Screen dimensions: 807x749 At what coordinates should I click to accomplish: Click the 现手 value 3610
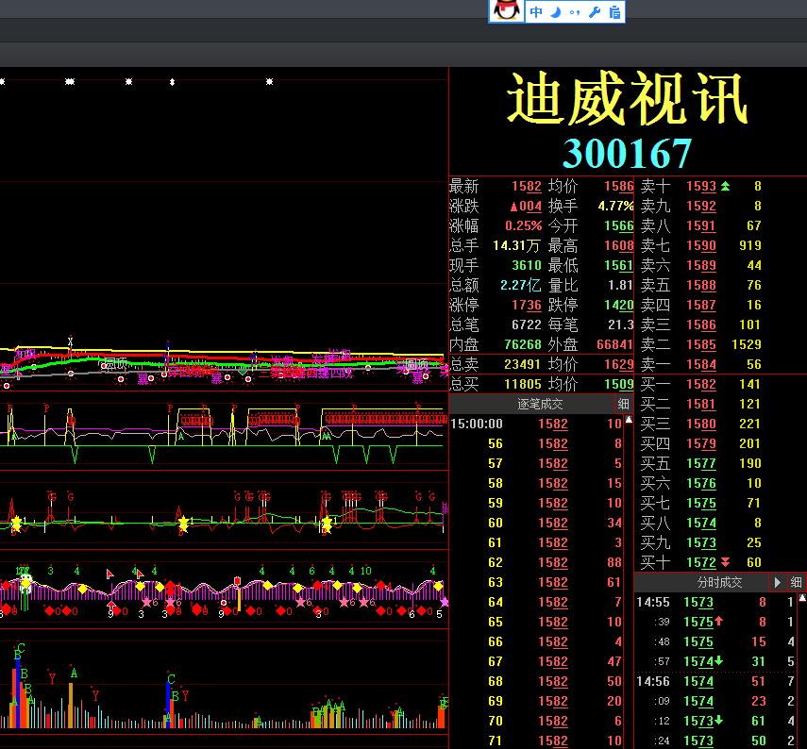coord(527,265)
